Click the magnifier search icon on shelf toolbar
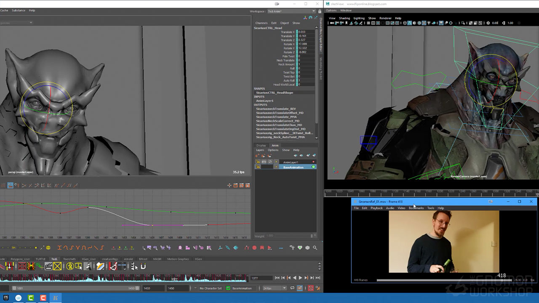This screenshot has width=539, height=303. pyautogui.click(x=315, y=248)
